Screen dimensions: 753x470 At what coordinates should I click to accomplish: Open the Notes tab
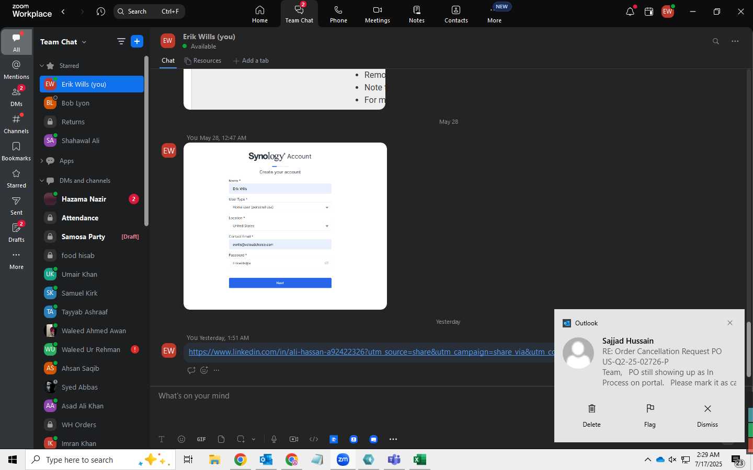(417, 14)
